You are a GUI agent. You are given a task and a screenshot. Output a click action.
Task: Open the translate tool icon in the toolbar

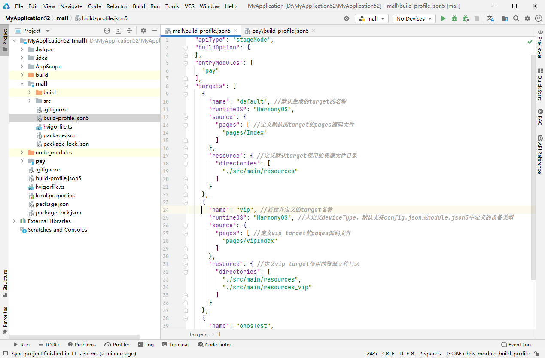(491, 18)
